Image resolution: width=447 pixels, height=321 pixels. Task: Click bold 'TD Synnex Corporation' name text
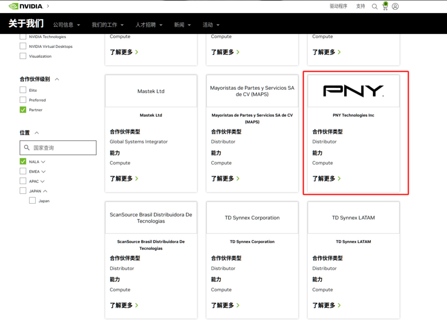coord(252,242)
